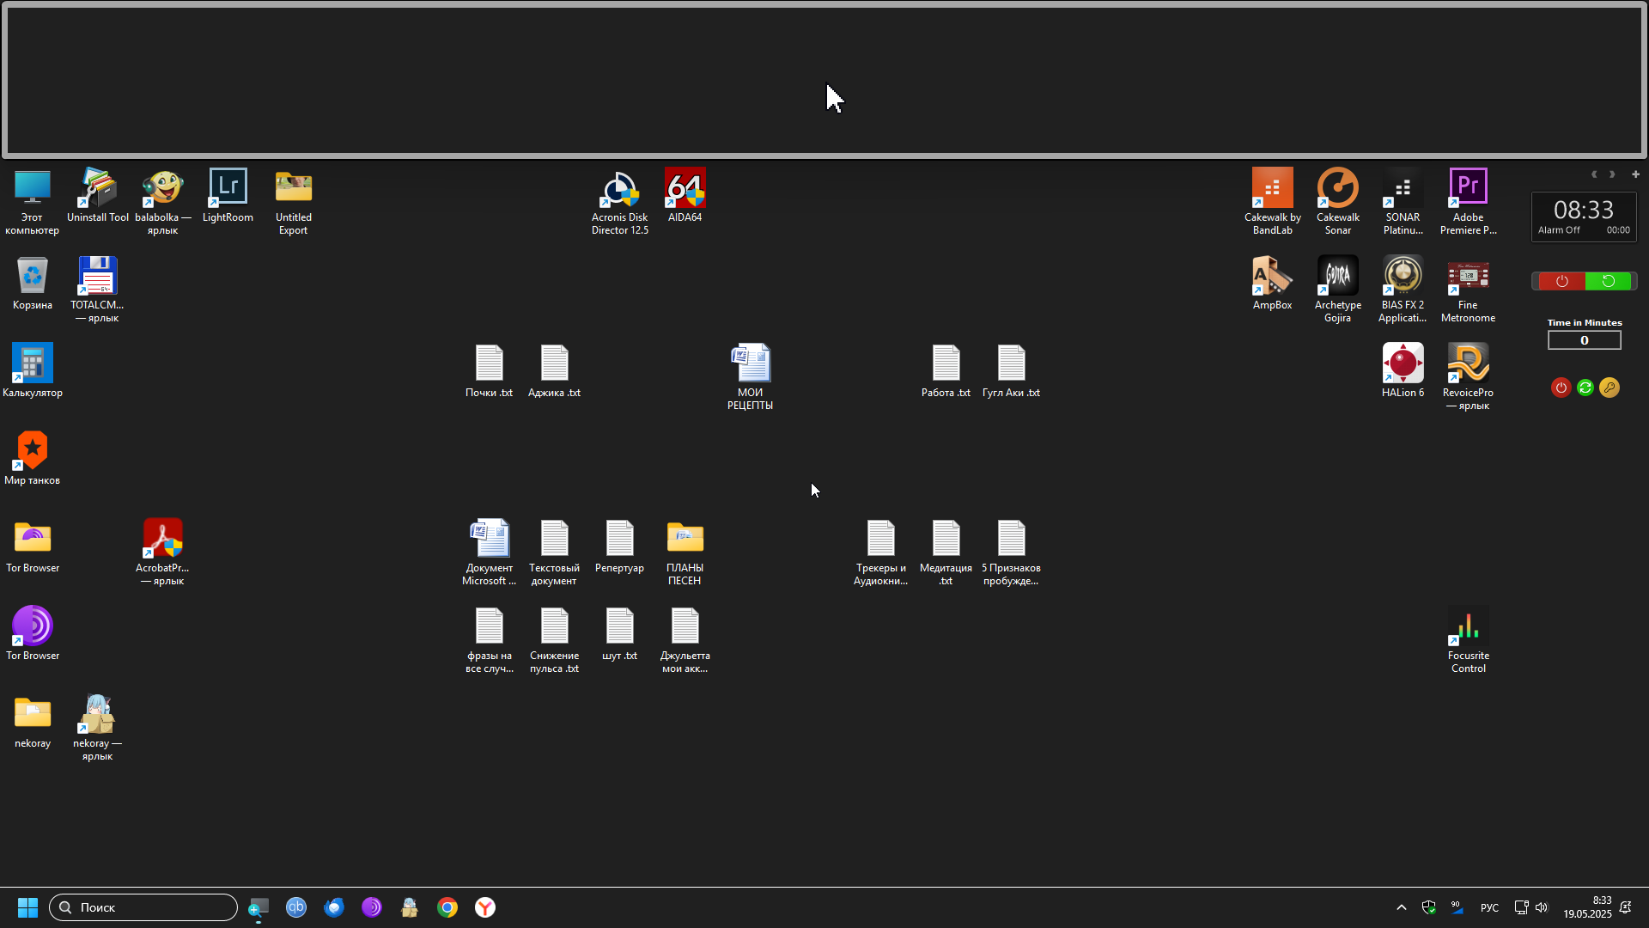Select the шут .txt file

click(619, 633)
